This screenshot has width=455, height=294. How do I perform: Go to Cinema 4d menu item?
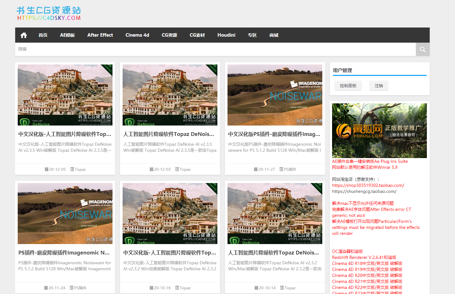tap(137, 35)
